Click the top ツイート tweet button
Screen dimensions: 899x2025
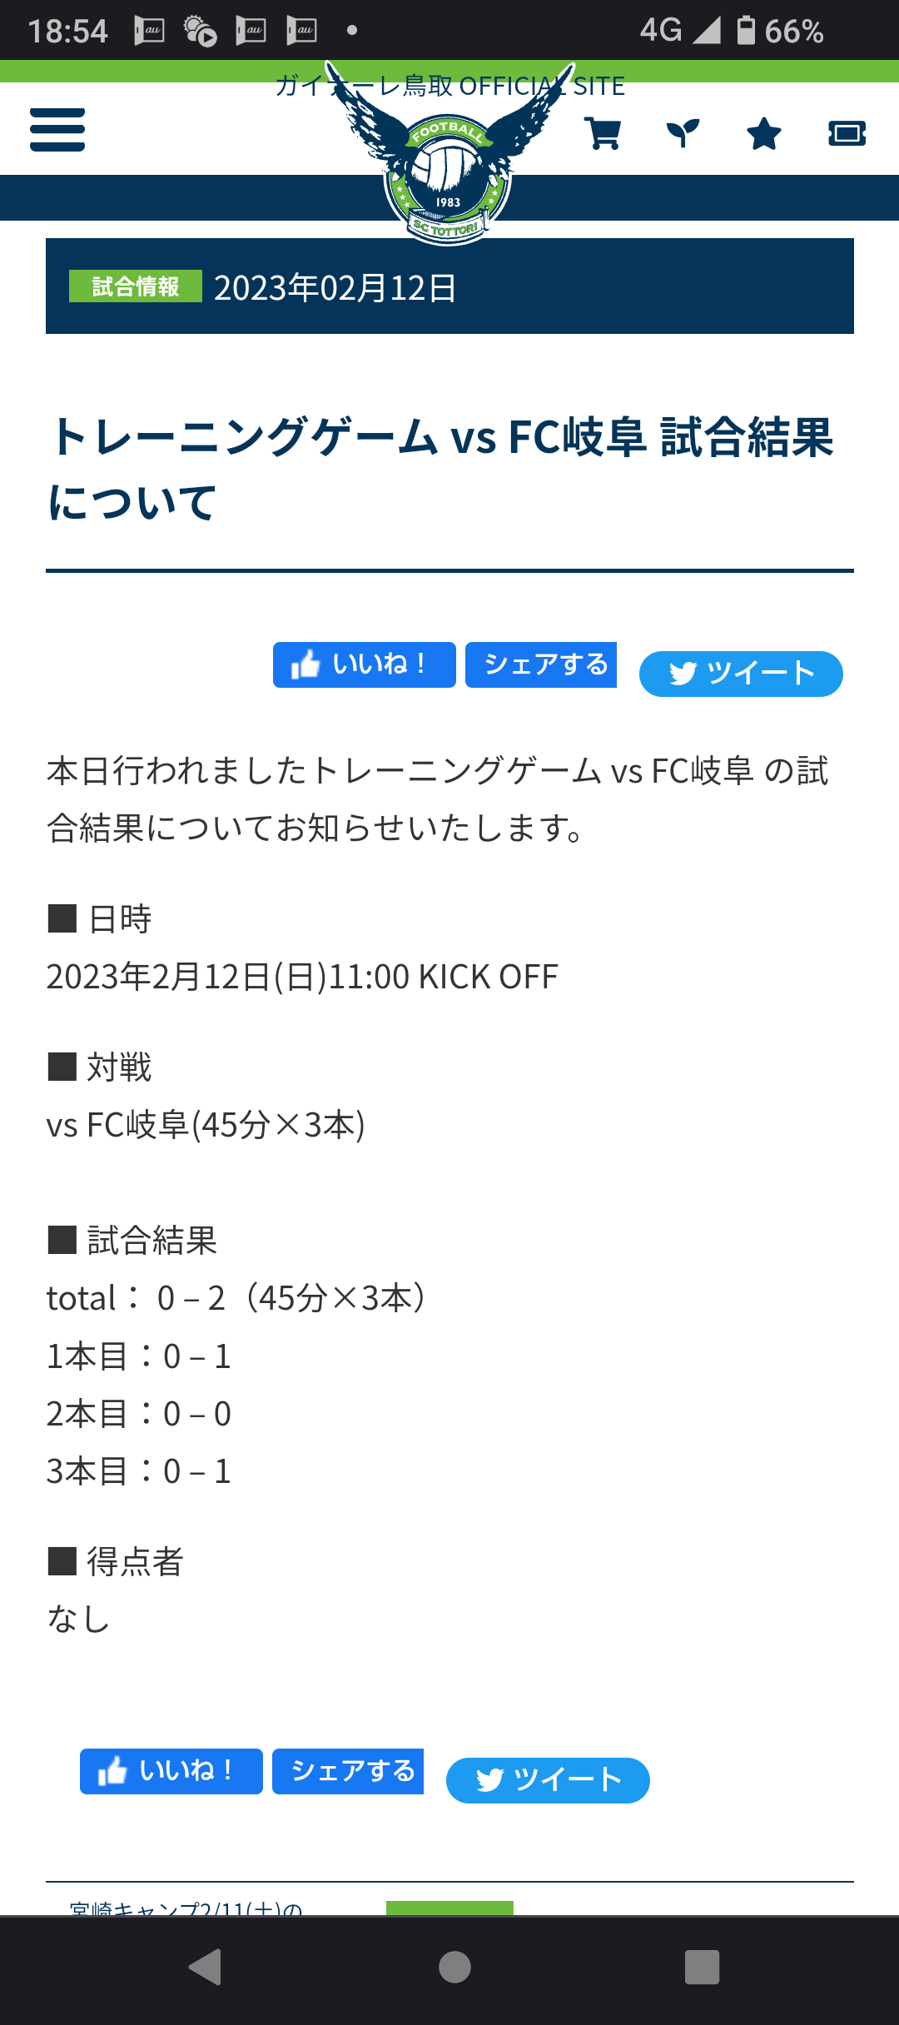[x=741, y=674]
